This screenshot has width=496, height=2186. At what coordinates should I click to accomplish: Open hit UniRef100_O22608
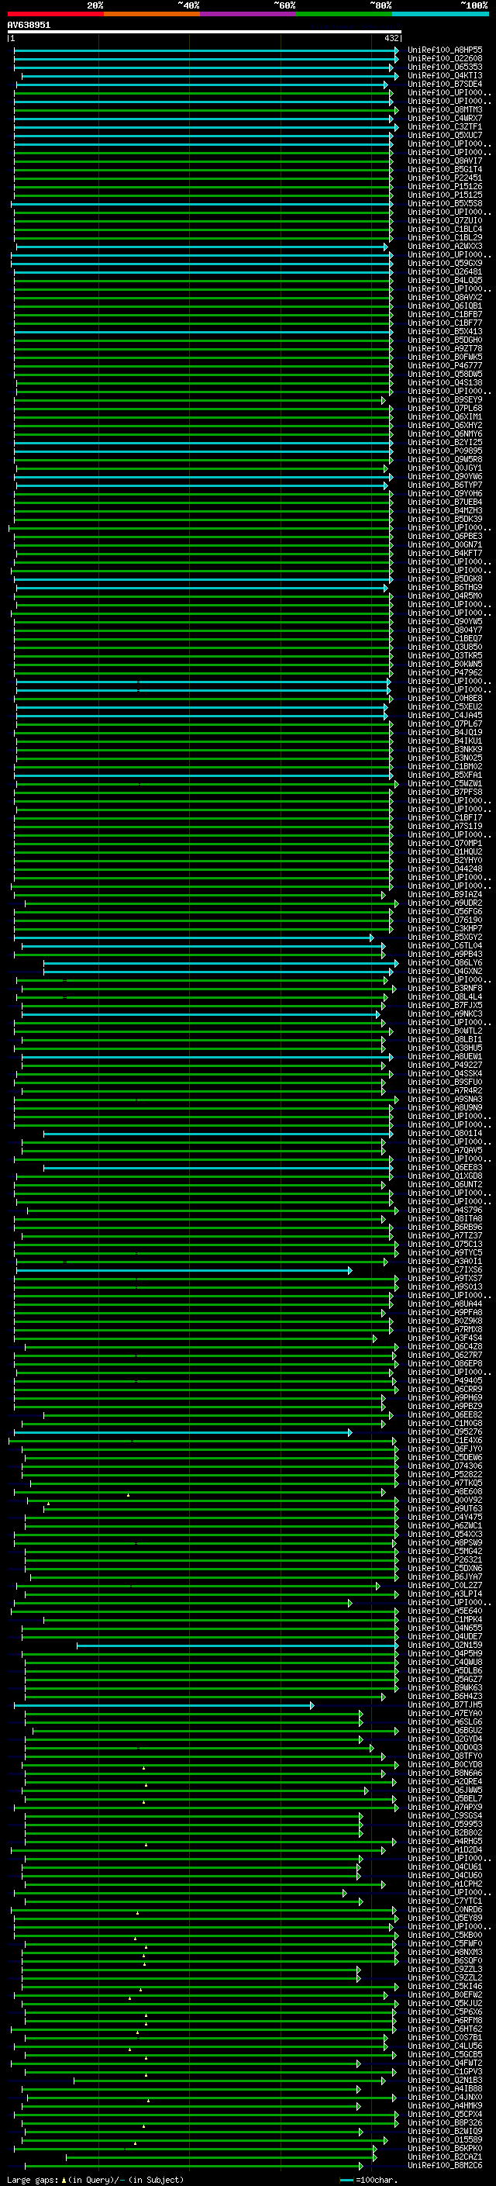point(445,59)
